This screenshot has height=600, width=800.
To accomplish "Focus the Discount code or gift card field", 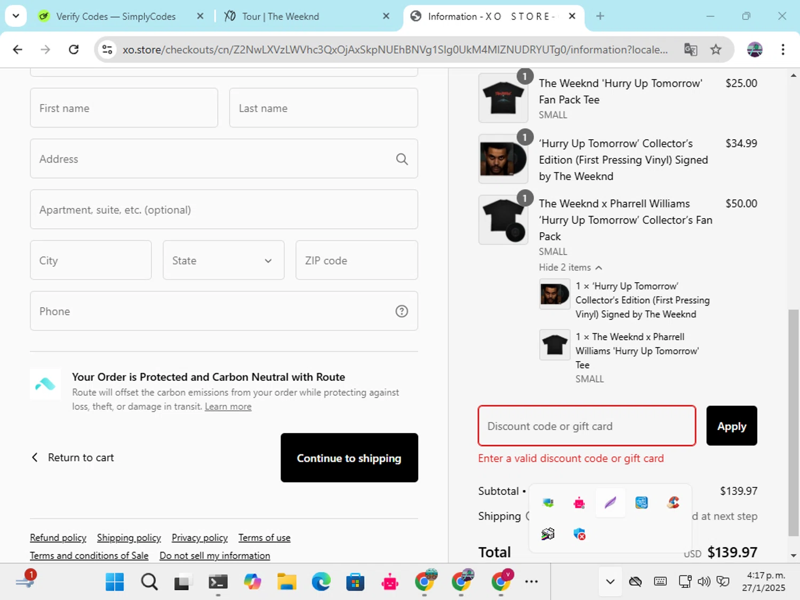I will click(x=587, y=426).
